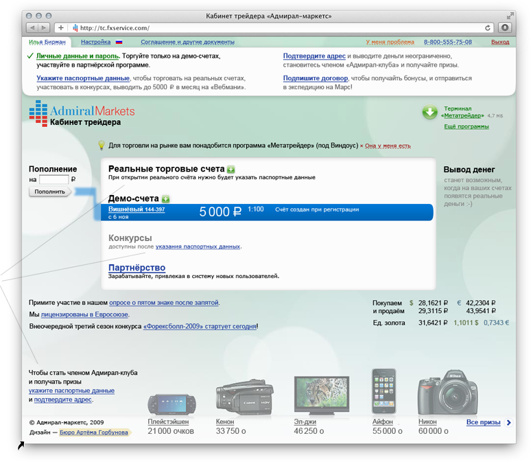Click the Выход logout link
This screenshot has width=531, height=462.
500,42
